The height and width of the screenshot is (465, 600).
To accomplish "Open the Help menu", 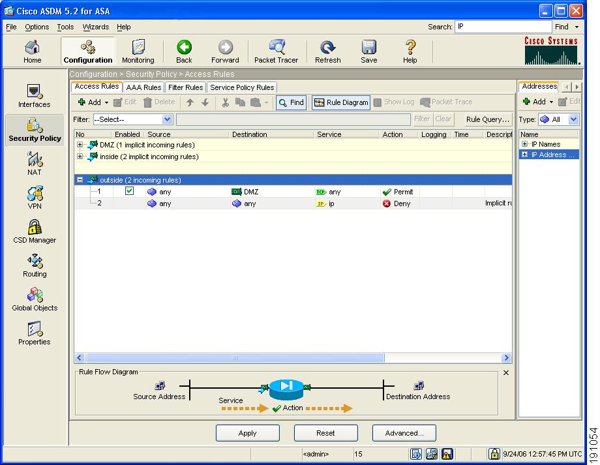I will [124, 27].
